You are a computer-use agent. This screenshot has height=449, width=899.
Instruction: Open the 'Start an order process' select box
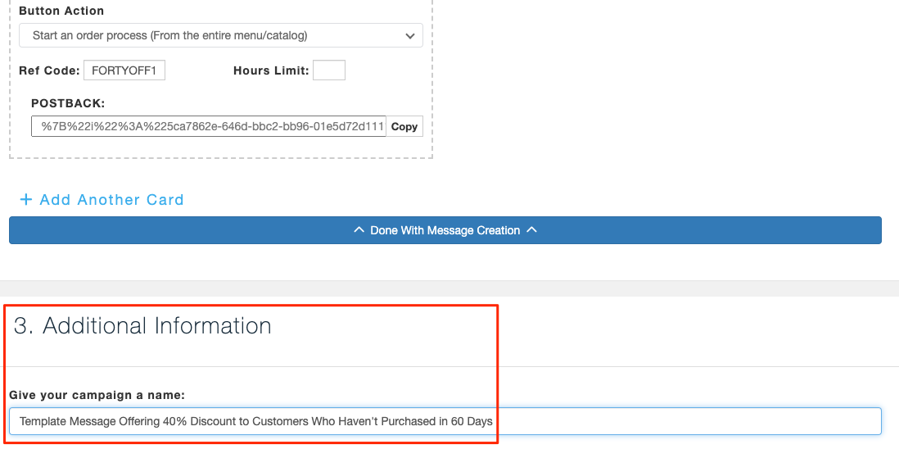(x=221, y=35)
